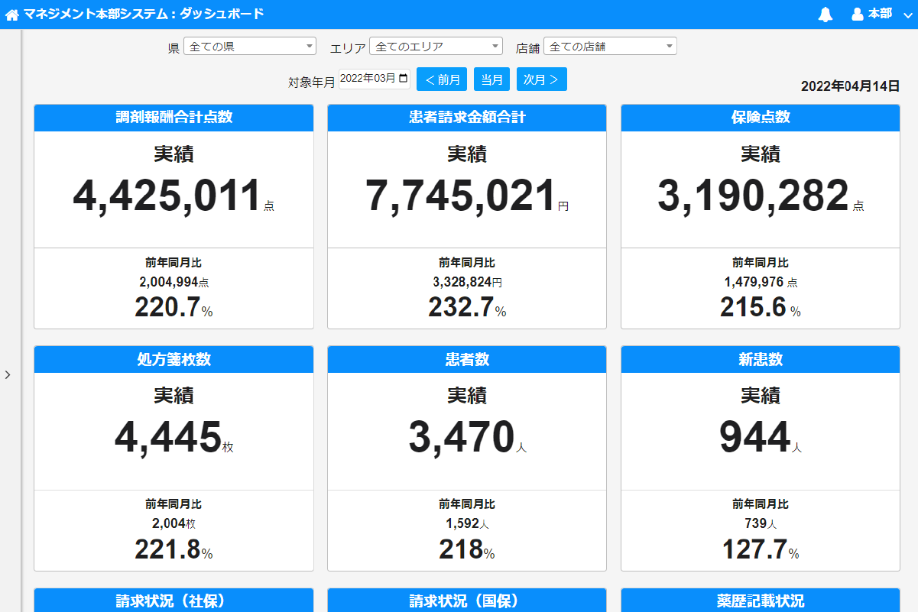Viewport: 918px width, 612px height.
Task: Advance to the next month with 次月
Action: click(541, 79)
